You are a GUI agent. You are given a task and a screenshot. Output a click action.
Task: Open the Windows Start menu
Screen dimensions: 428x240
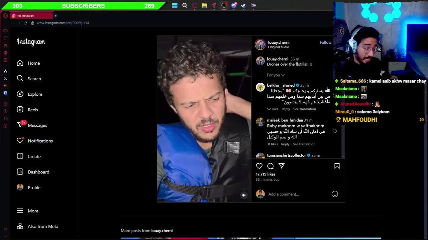point(175,5)
